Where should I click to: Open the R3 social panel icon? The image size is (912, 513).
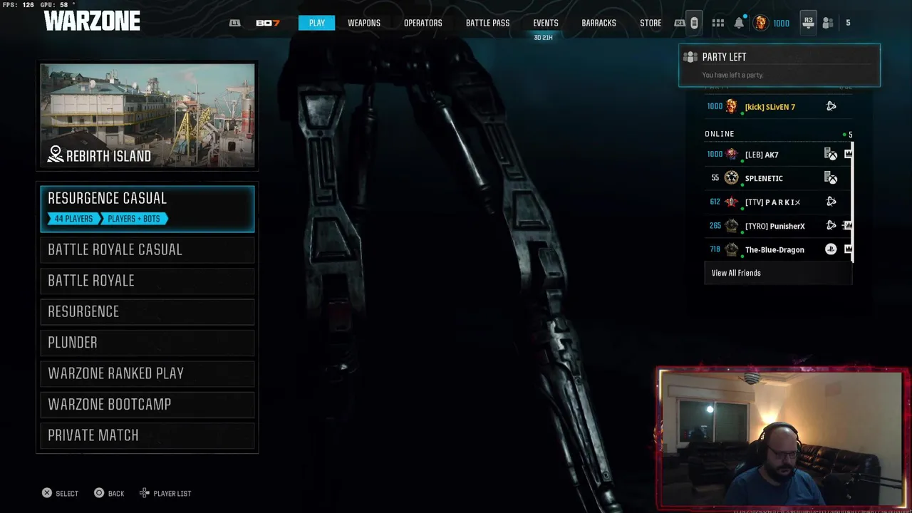point(808,23)
